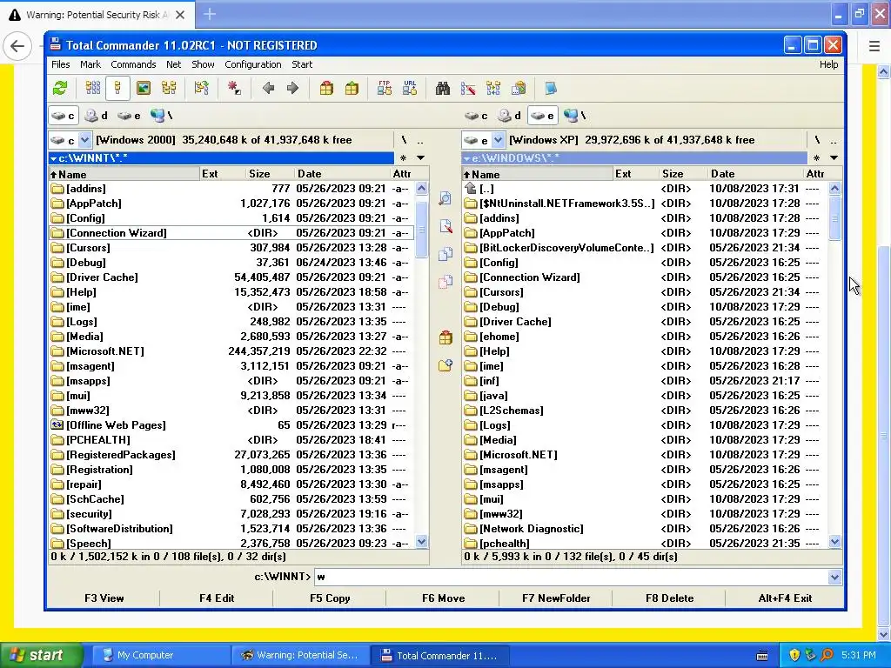Select drive c button in right panel

(476, 116)
